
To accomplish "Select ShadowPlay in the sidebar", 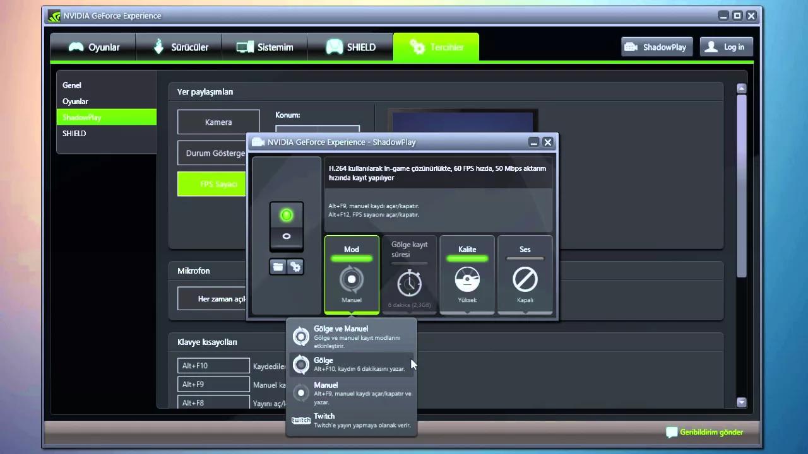I will click(106, 117).
